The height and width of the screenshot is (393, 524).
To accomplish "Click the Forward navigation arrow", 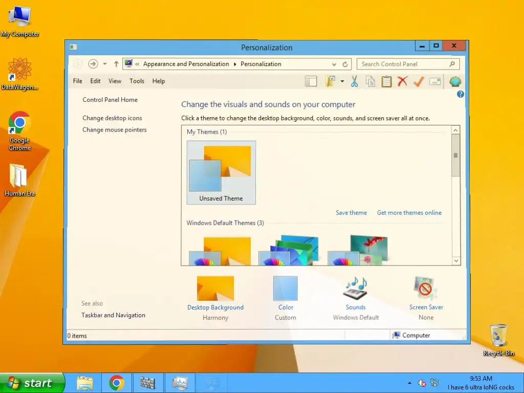I will pyautogui.click(x=93, y=64).
